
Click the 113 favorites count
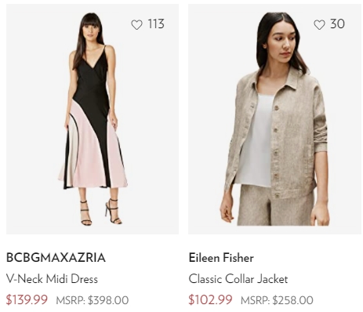pyautogui.click(x=156, y=24)
